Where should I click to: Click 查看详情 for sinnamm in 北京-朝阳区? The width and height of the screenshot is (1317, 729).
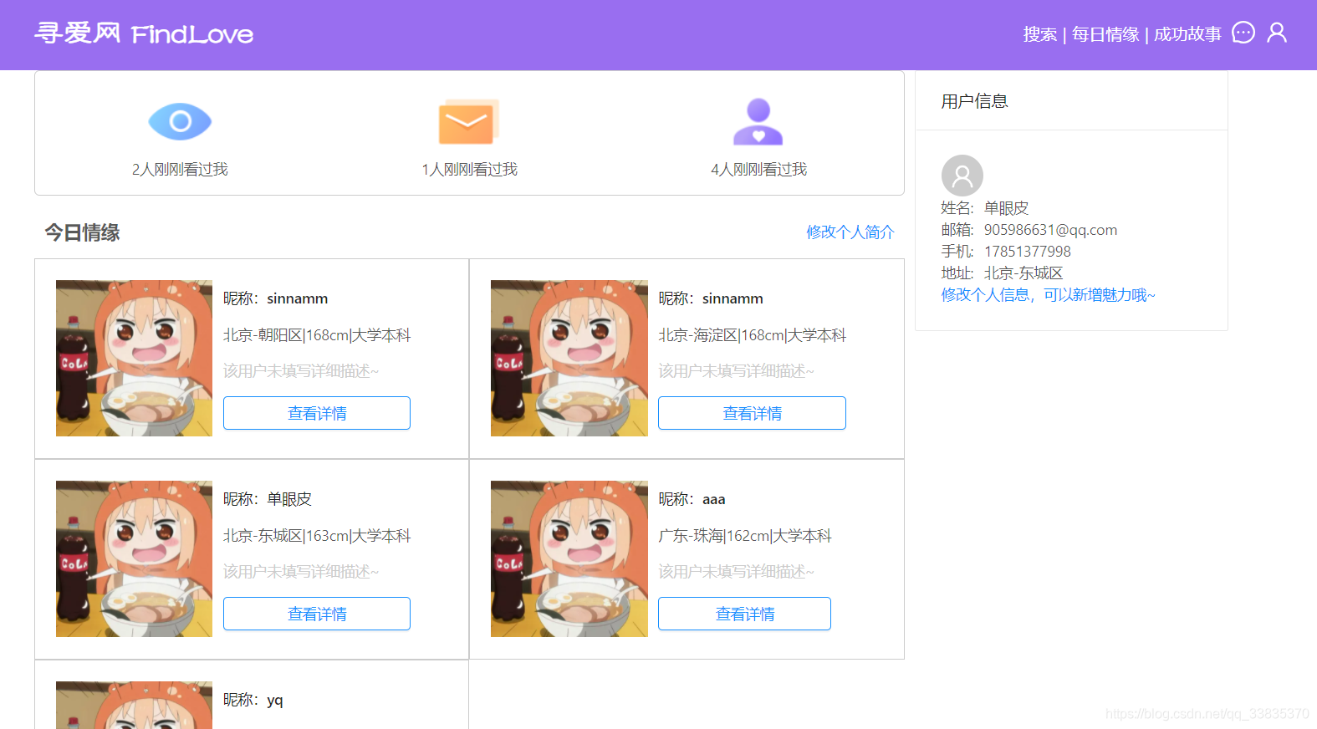(317, 413)
